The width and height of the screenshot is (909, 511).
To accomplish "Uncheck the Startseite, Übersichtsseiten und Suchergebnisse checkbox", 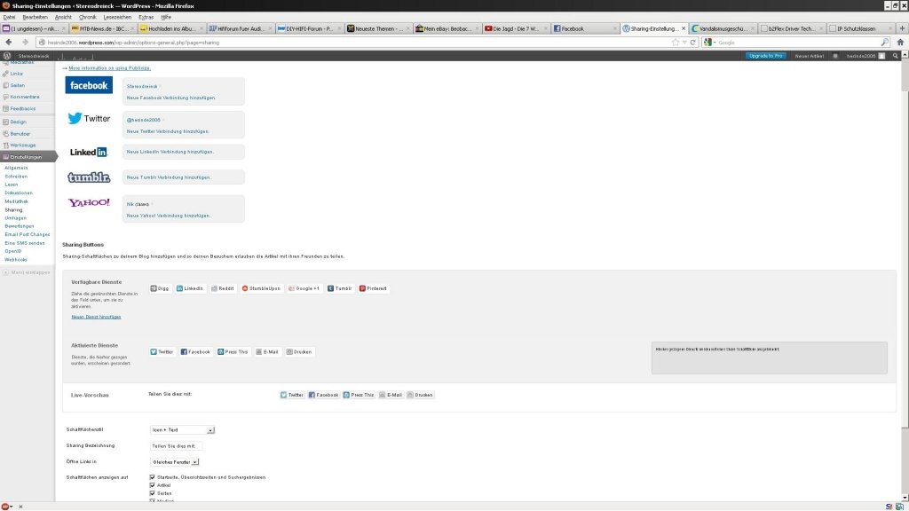I will (153, 477).
